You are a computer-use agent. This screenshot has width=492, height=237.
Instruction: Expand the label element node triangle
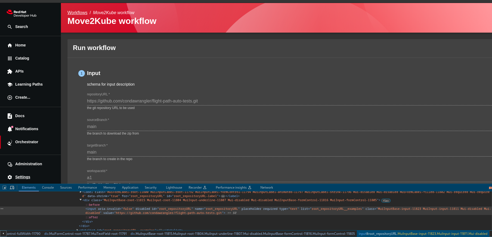(81, 192)
